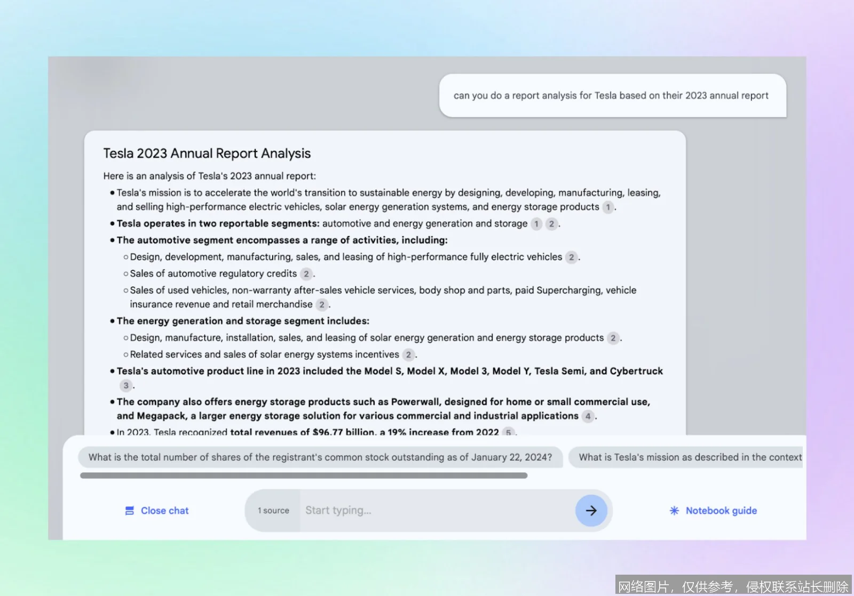Click citation 2 beside automotive regulatory credits
The width and height of the screenshot is (854, 596).
(306, 273)
